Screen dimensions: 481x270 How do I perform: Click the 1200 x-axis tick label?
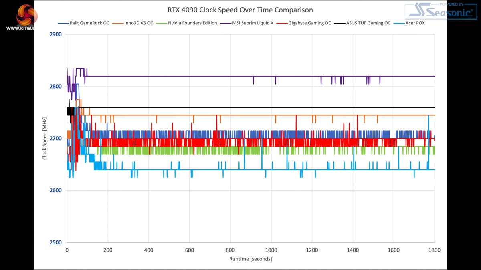click(312, 250)
